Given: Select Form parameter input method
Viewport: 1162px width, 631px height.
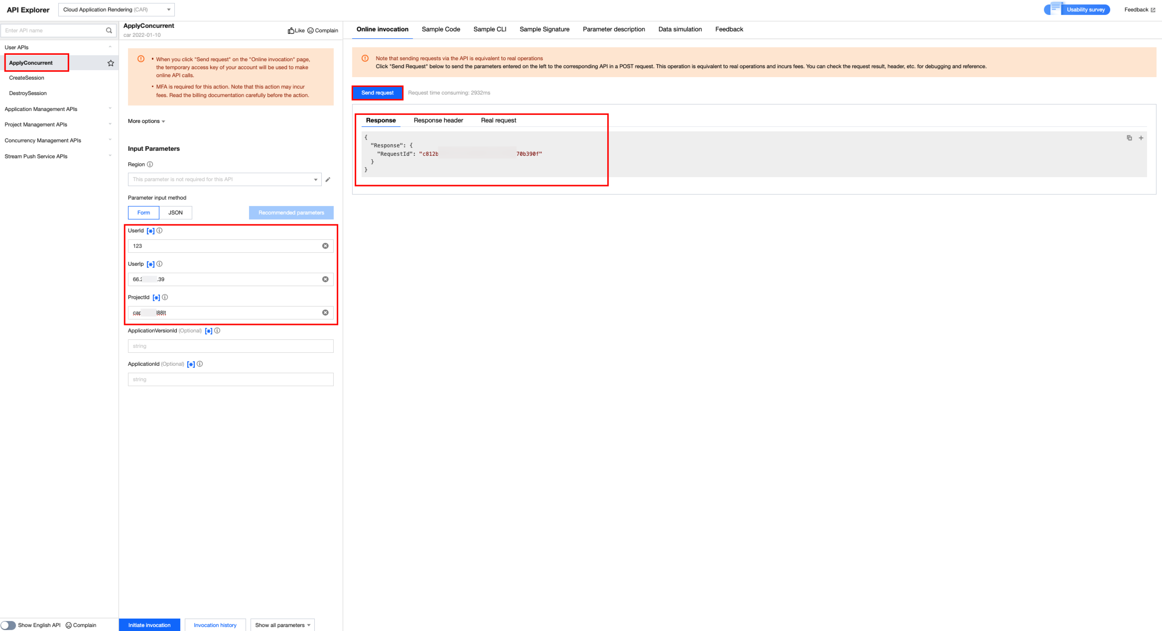Looking at the screenshot, I should (143, 212).
